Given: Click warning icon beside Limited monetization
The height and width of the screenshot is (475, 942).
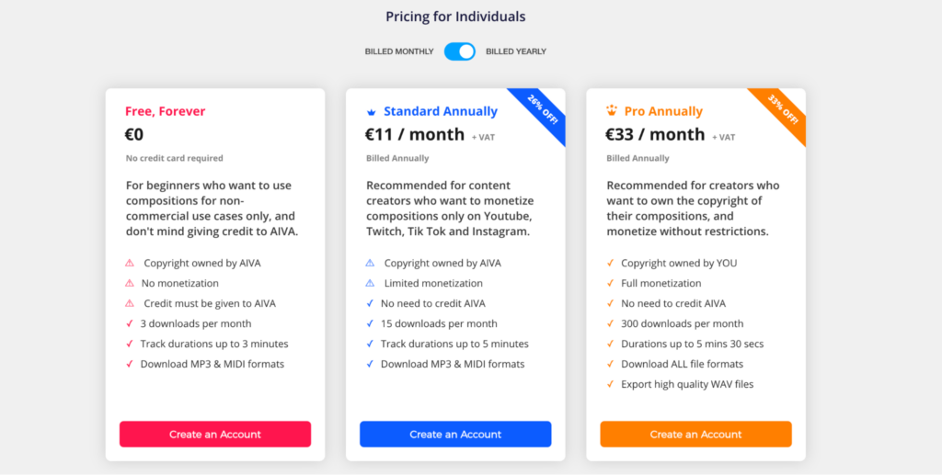Looking at the screenshot, I should point(370,283).
